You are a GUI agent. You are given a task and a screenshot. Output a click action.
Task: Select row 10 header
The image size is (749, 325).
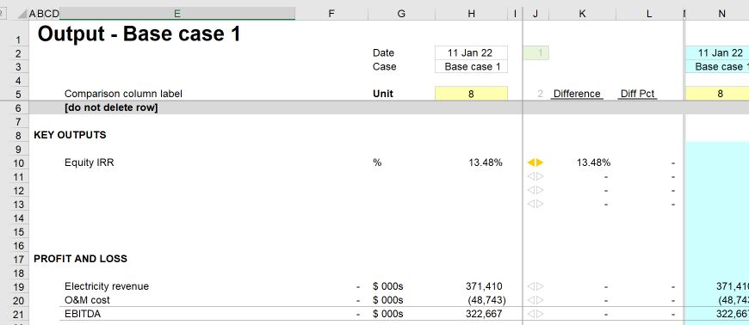point(18,162)
